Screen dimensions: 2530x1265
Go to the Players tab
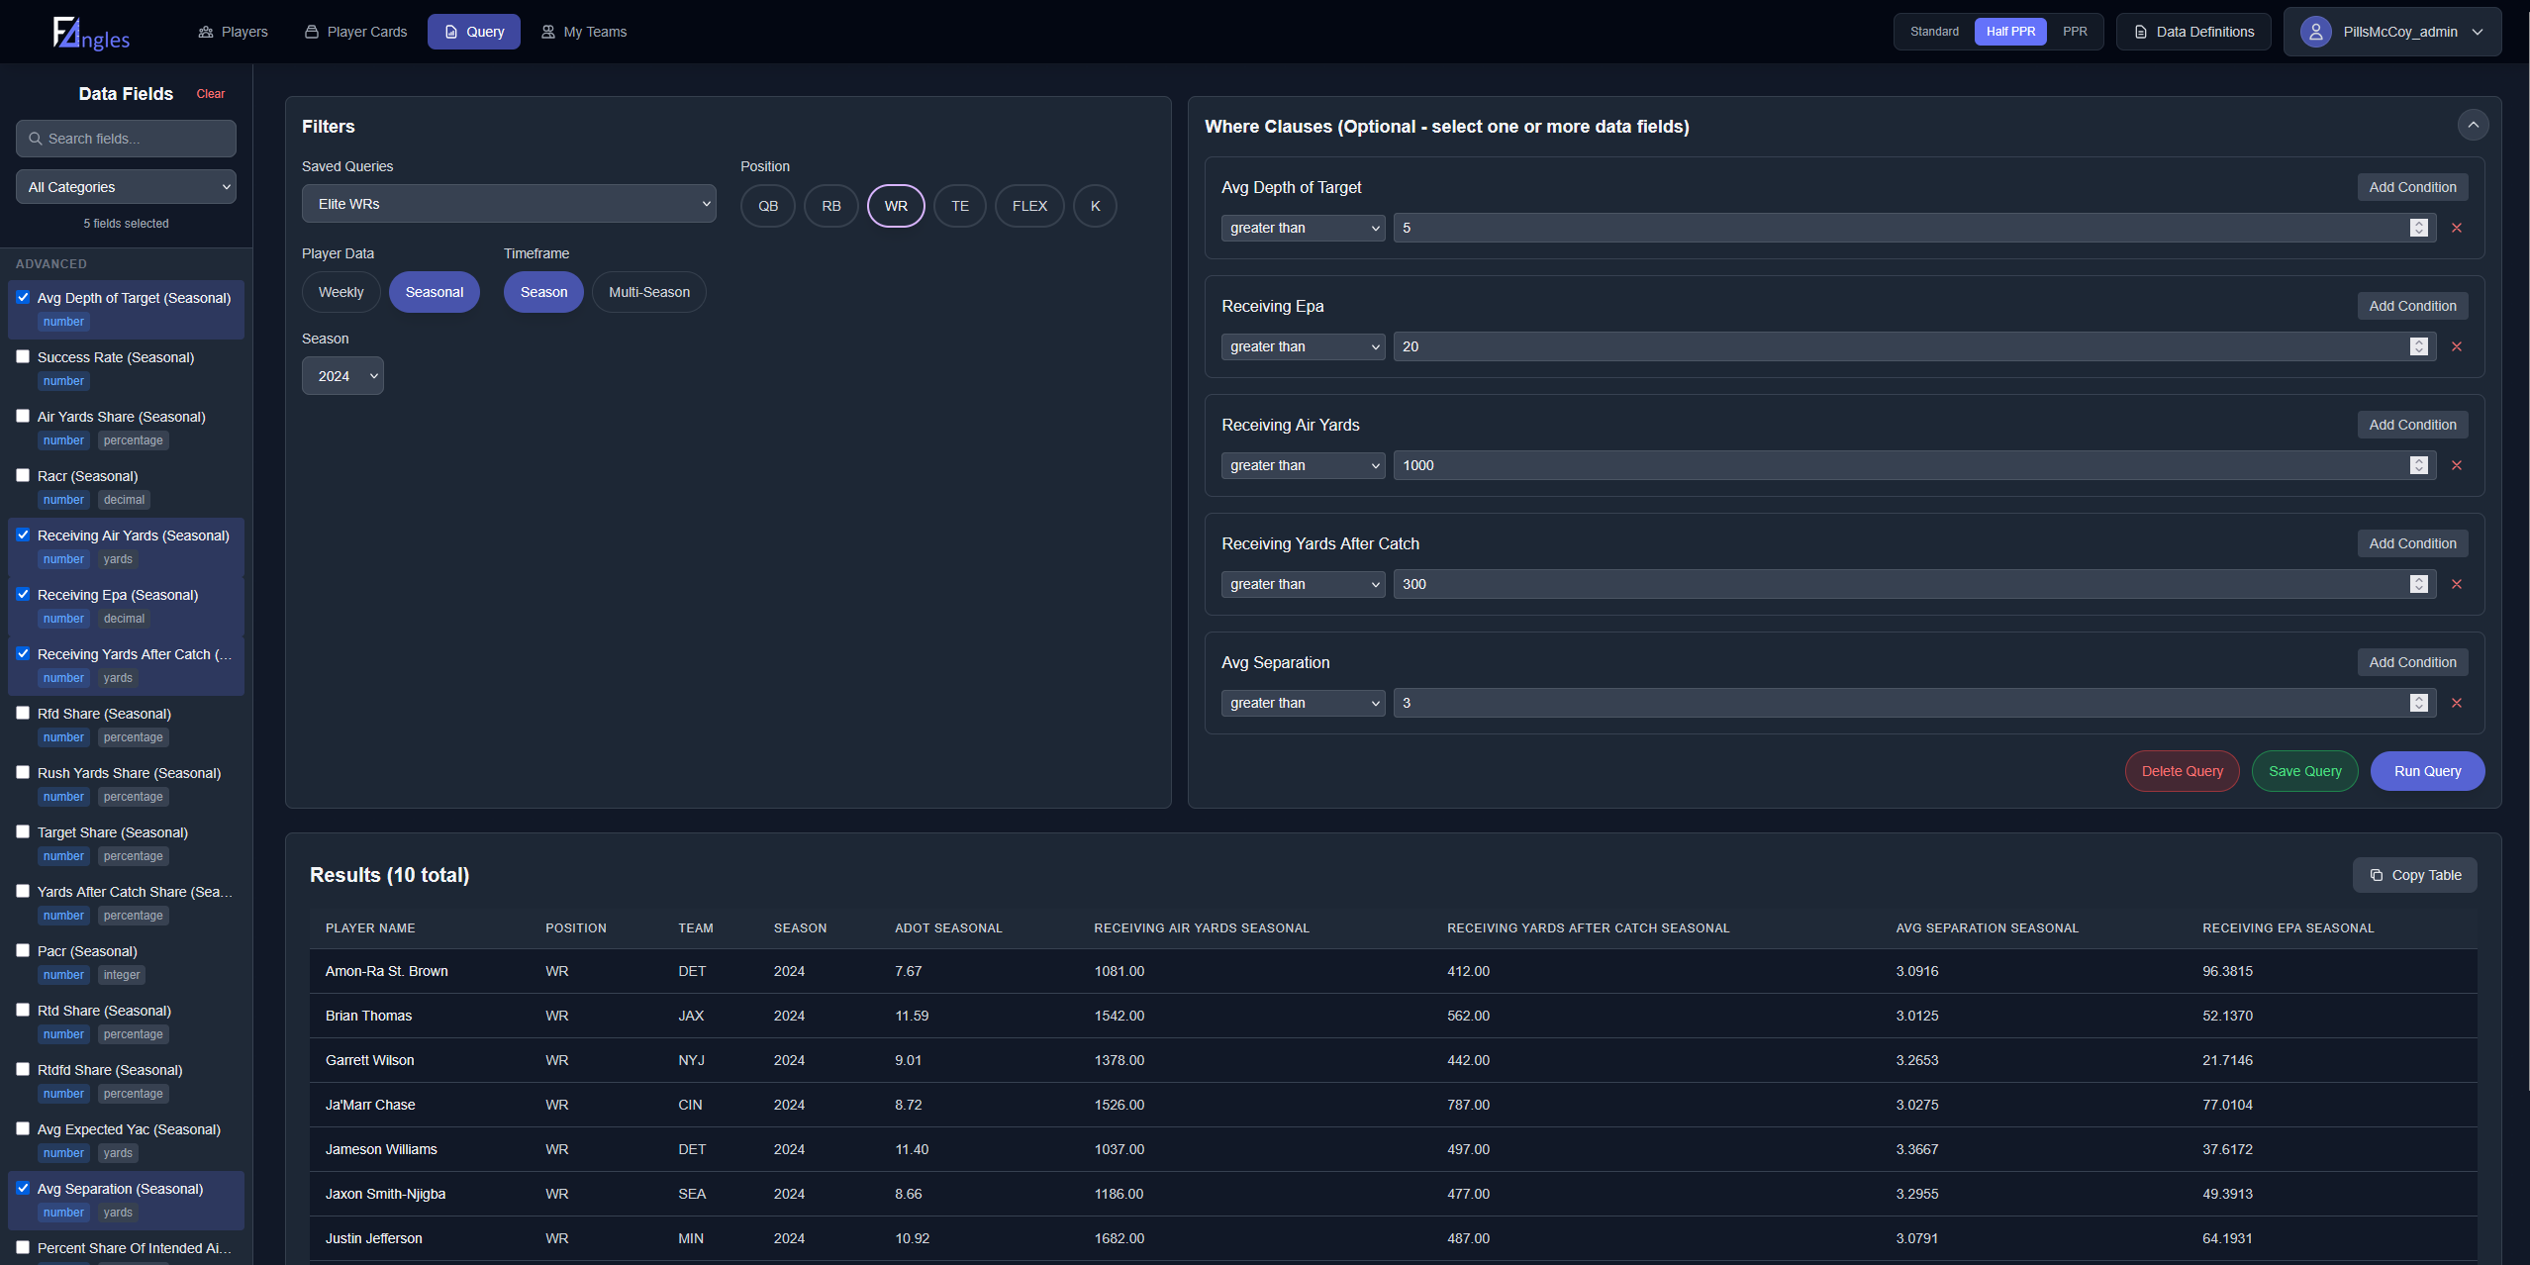233,32
